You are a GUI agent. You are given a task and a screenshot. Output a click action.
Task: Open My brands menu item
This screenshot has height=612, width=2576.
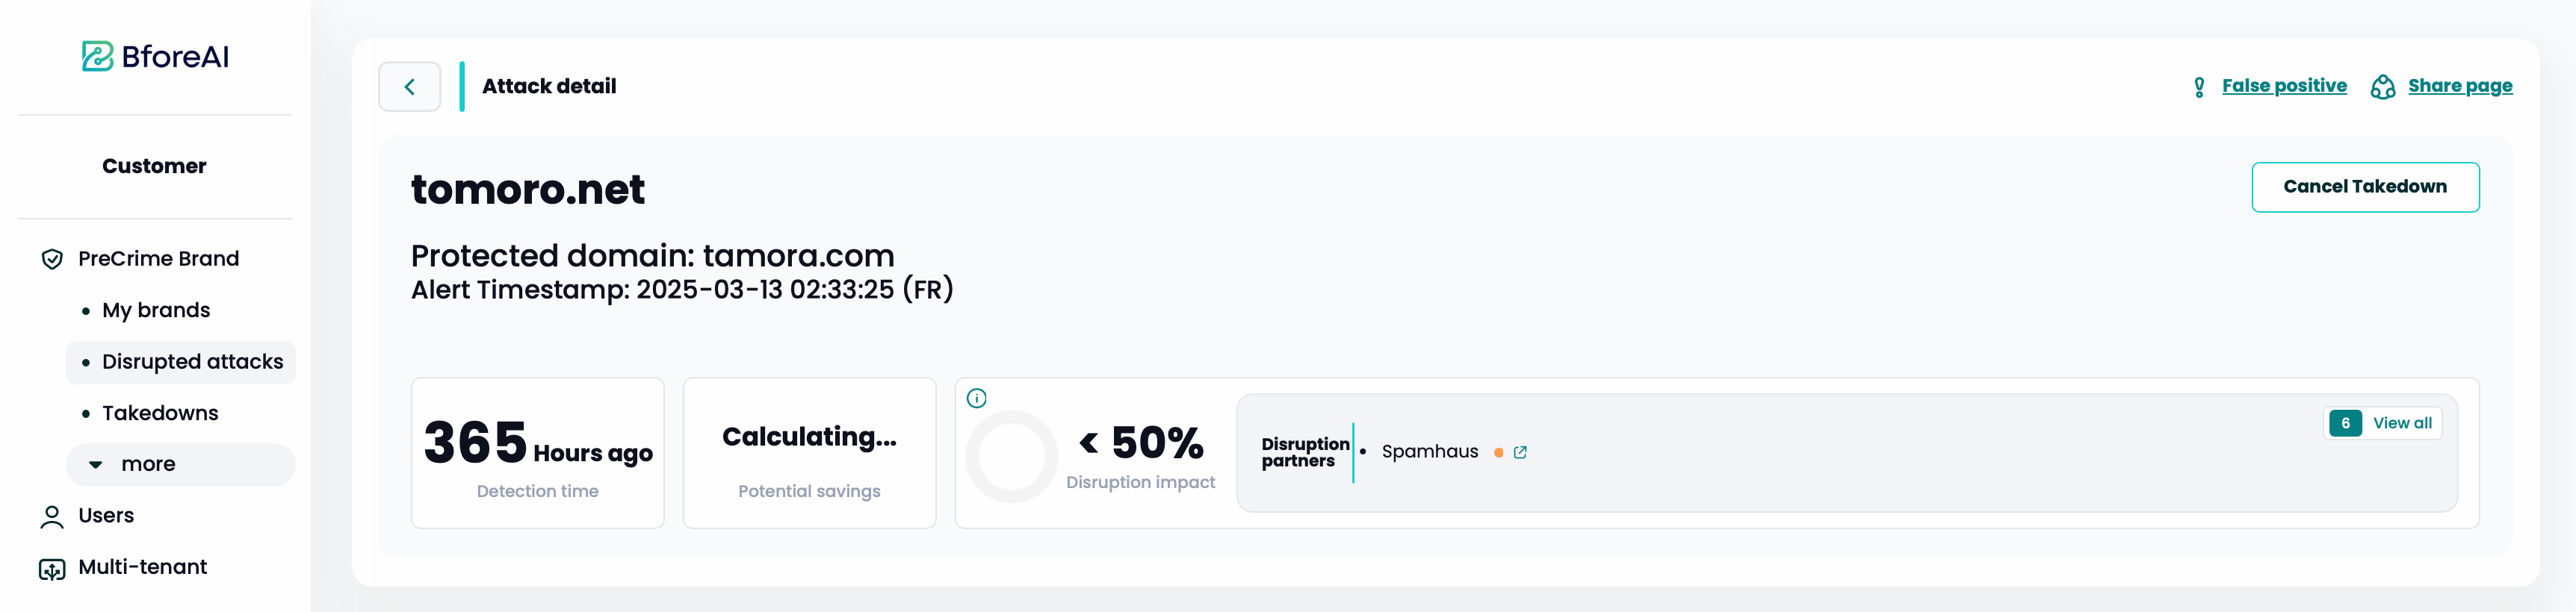coord(156,310)
